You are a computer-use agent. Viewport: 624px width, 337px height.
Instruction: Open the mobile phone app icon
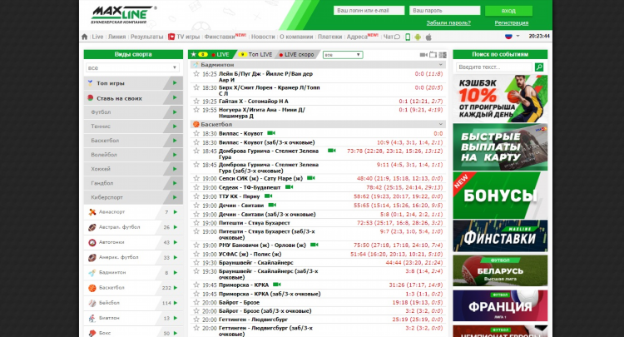tap(408, 37)
